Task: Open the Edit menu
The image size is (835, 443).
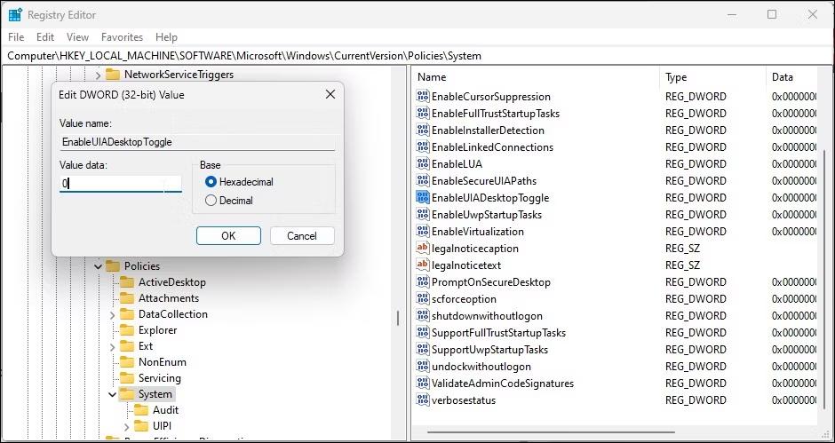Action: (45, 37)
